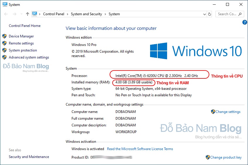Expand chevron after System and Security breadcrumb

point(105,14)
